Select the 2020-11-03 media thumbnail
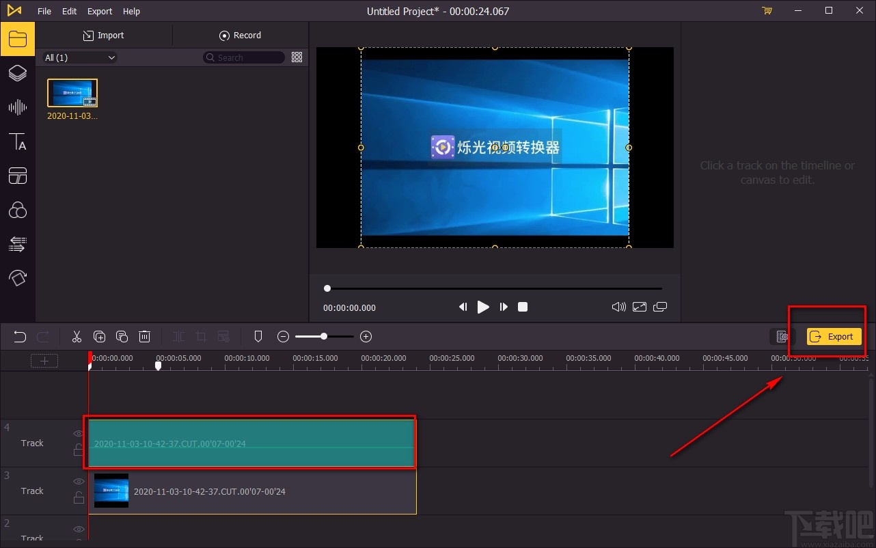Image resolution: width=876 pixels, height=548 pixels. 72,93
